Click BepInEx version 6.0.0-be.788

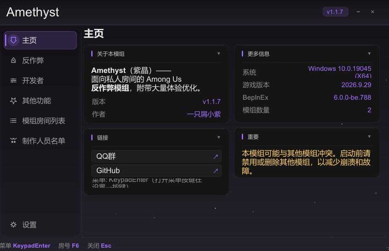(x=352, y=98)
